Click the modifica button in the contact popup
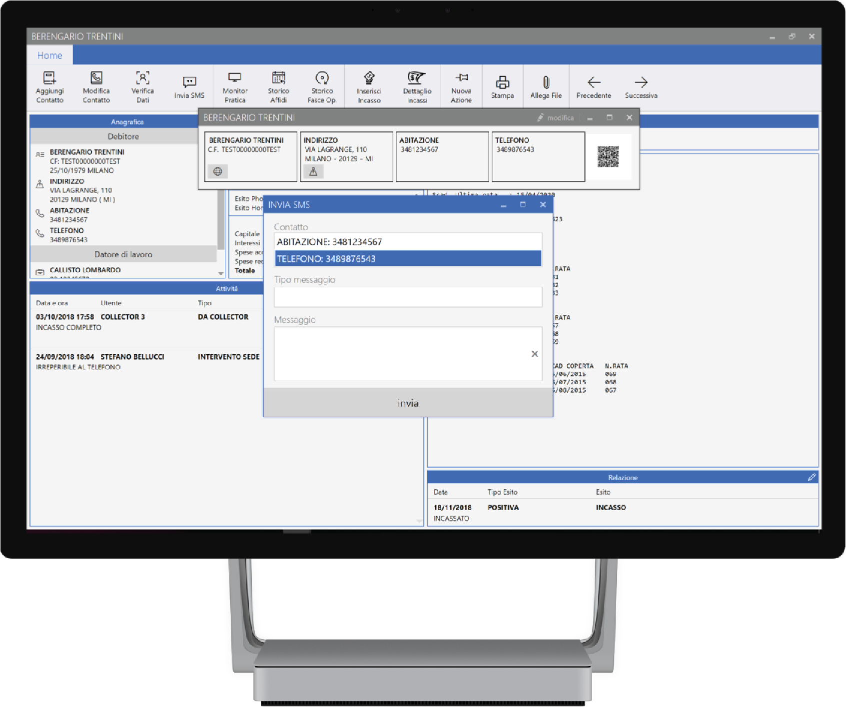Screen dimensions: 846x717 [556, 118]
